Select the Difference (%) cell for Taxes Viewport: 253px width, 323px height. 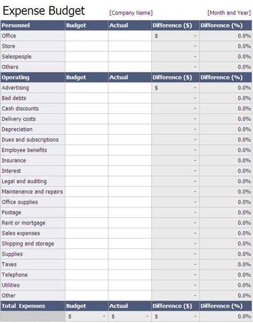(x=225, y=264)
